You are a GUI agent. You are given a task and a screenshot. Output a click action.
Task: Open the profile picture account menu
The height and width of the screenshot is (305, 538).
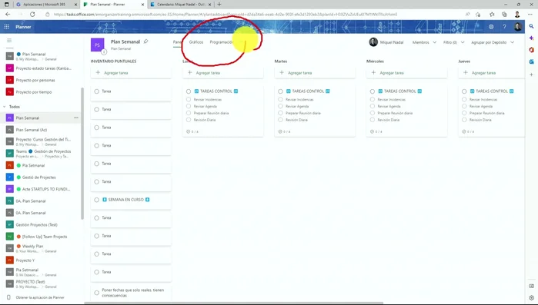click(518, 27)
